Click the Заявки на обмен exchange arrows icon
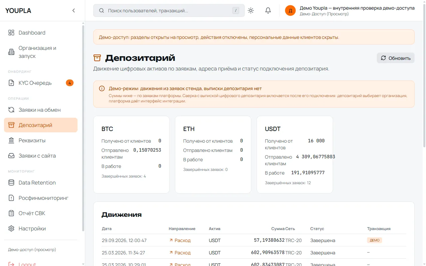426x266 pixels. pos(11,110)
